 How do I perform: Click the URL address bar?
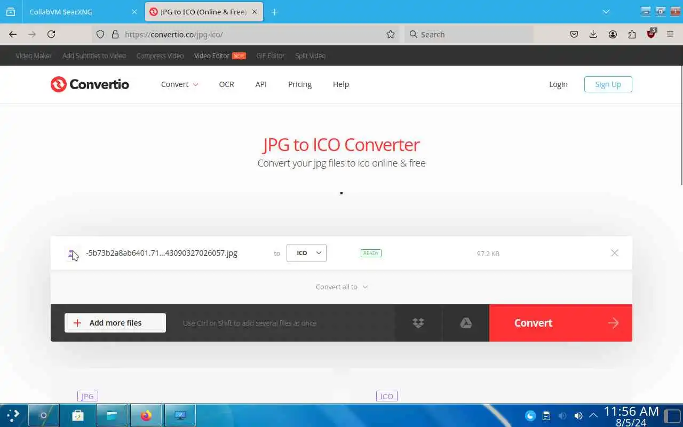pos(245,34)
